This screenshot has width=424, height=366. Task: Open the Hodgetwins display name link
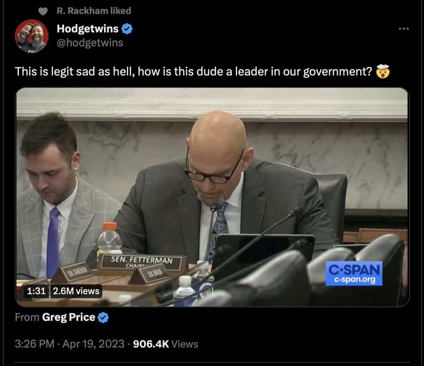point(88,29)
